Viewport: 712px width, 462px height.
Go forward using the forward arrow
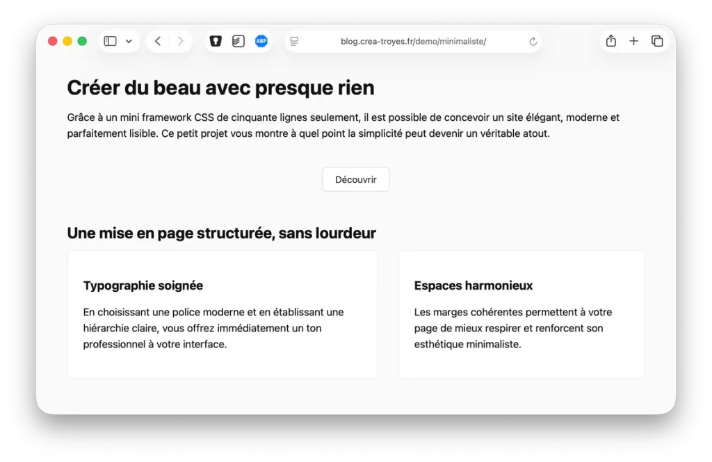(x=180, y=41)
